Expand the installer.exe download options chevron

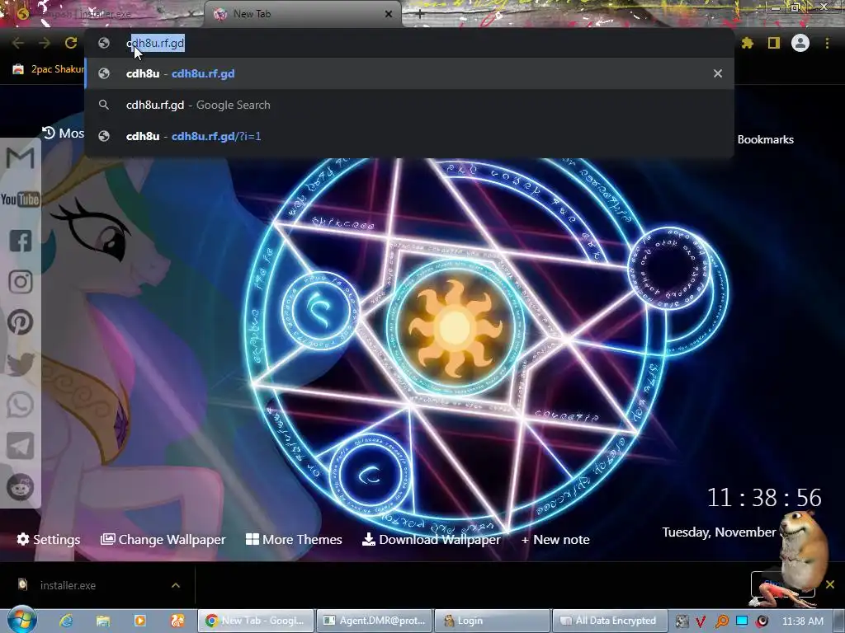click(176, 585)
